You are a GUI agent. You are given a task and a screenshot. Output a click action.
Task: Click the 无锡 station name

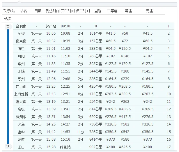[x=21, y=71]
